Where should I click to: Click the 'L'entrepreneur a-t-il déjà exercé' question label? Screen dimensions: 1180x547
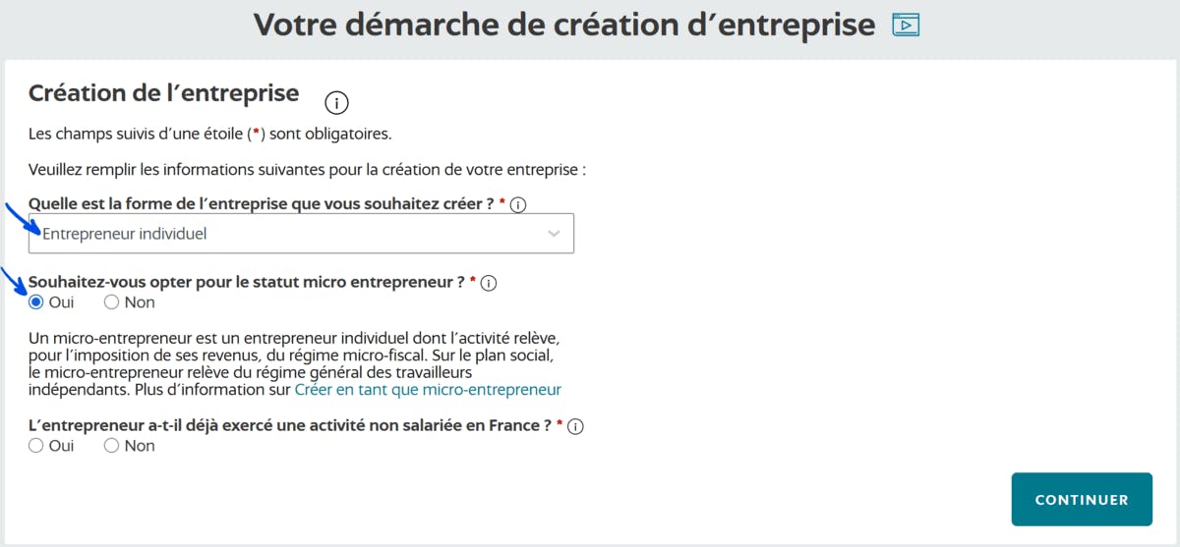click(290, 426)
